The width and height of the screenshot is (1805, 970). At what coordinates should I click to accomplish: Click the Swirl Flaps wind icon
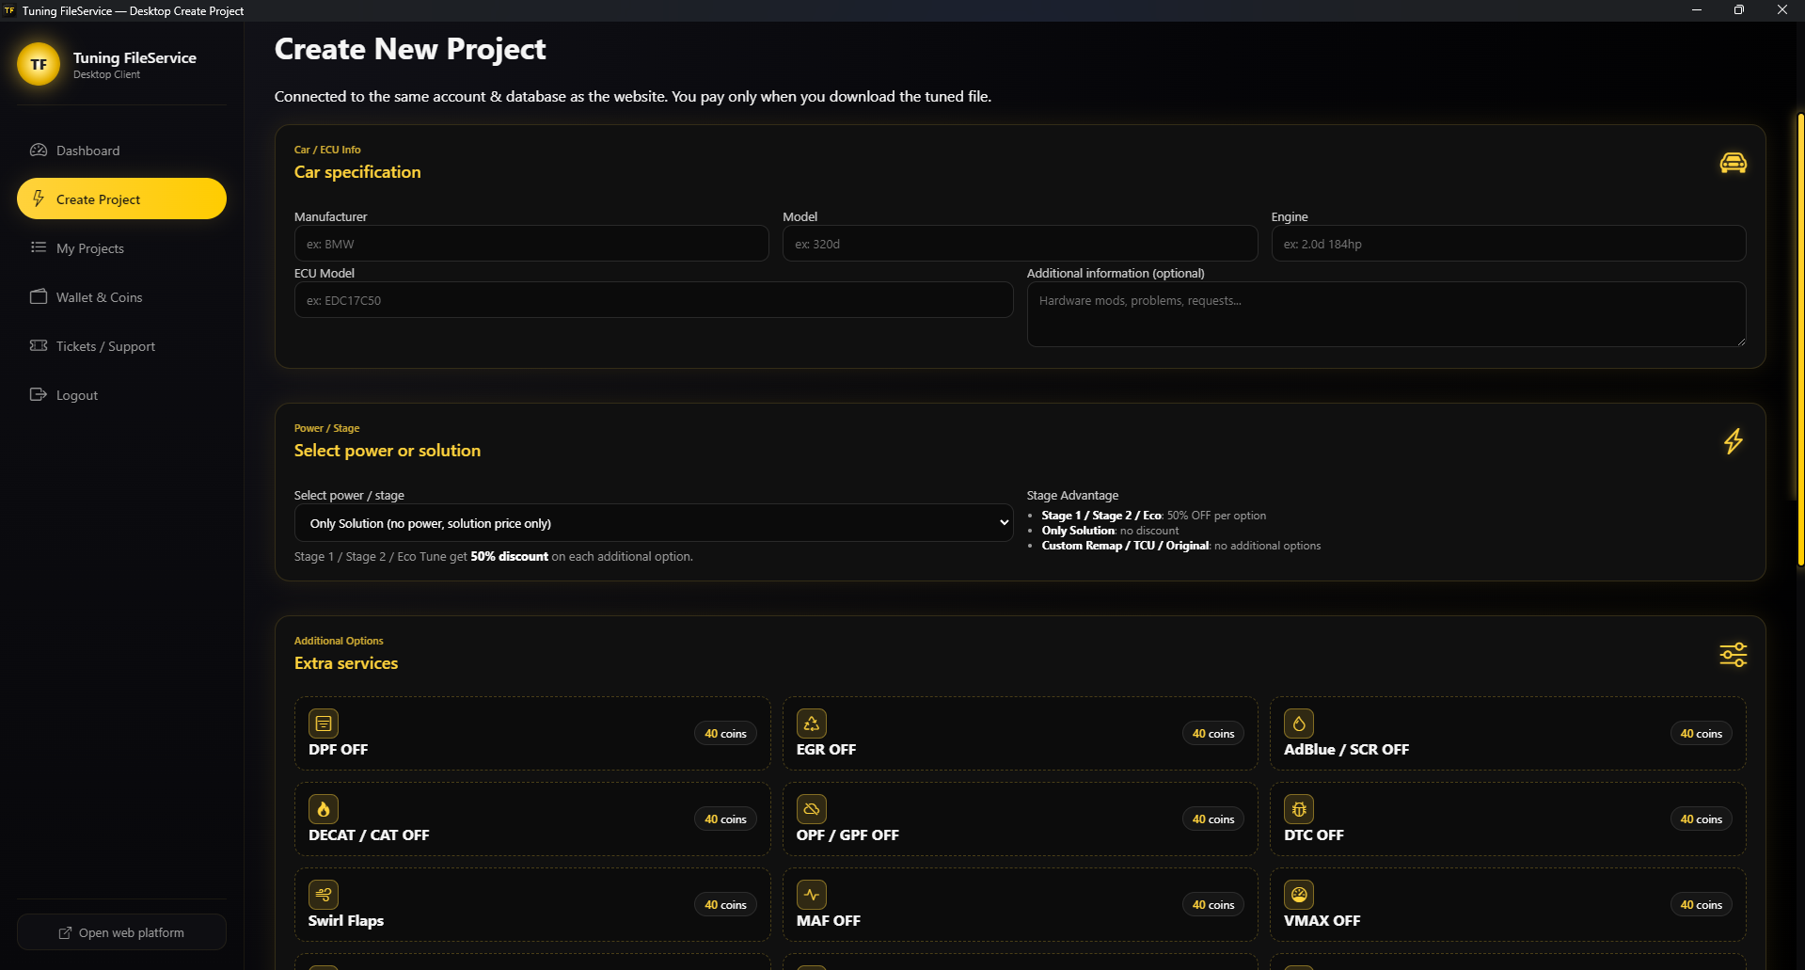324,895
